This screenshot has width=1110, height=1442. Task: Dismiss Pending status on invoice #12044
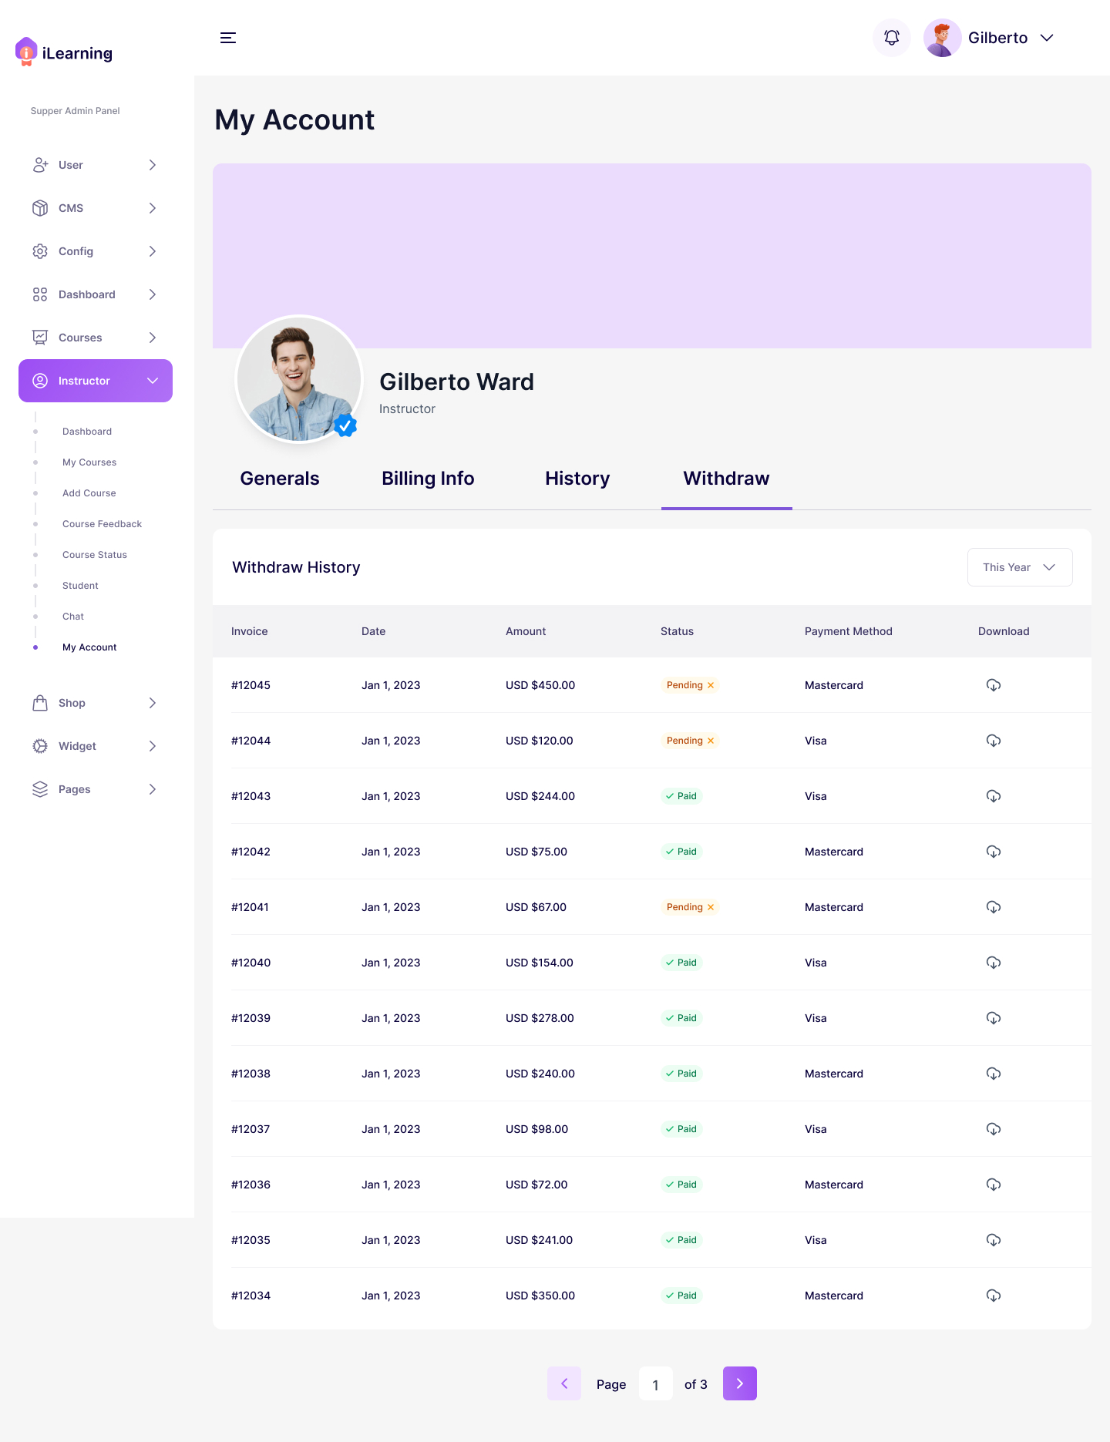tap(711, 741)
